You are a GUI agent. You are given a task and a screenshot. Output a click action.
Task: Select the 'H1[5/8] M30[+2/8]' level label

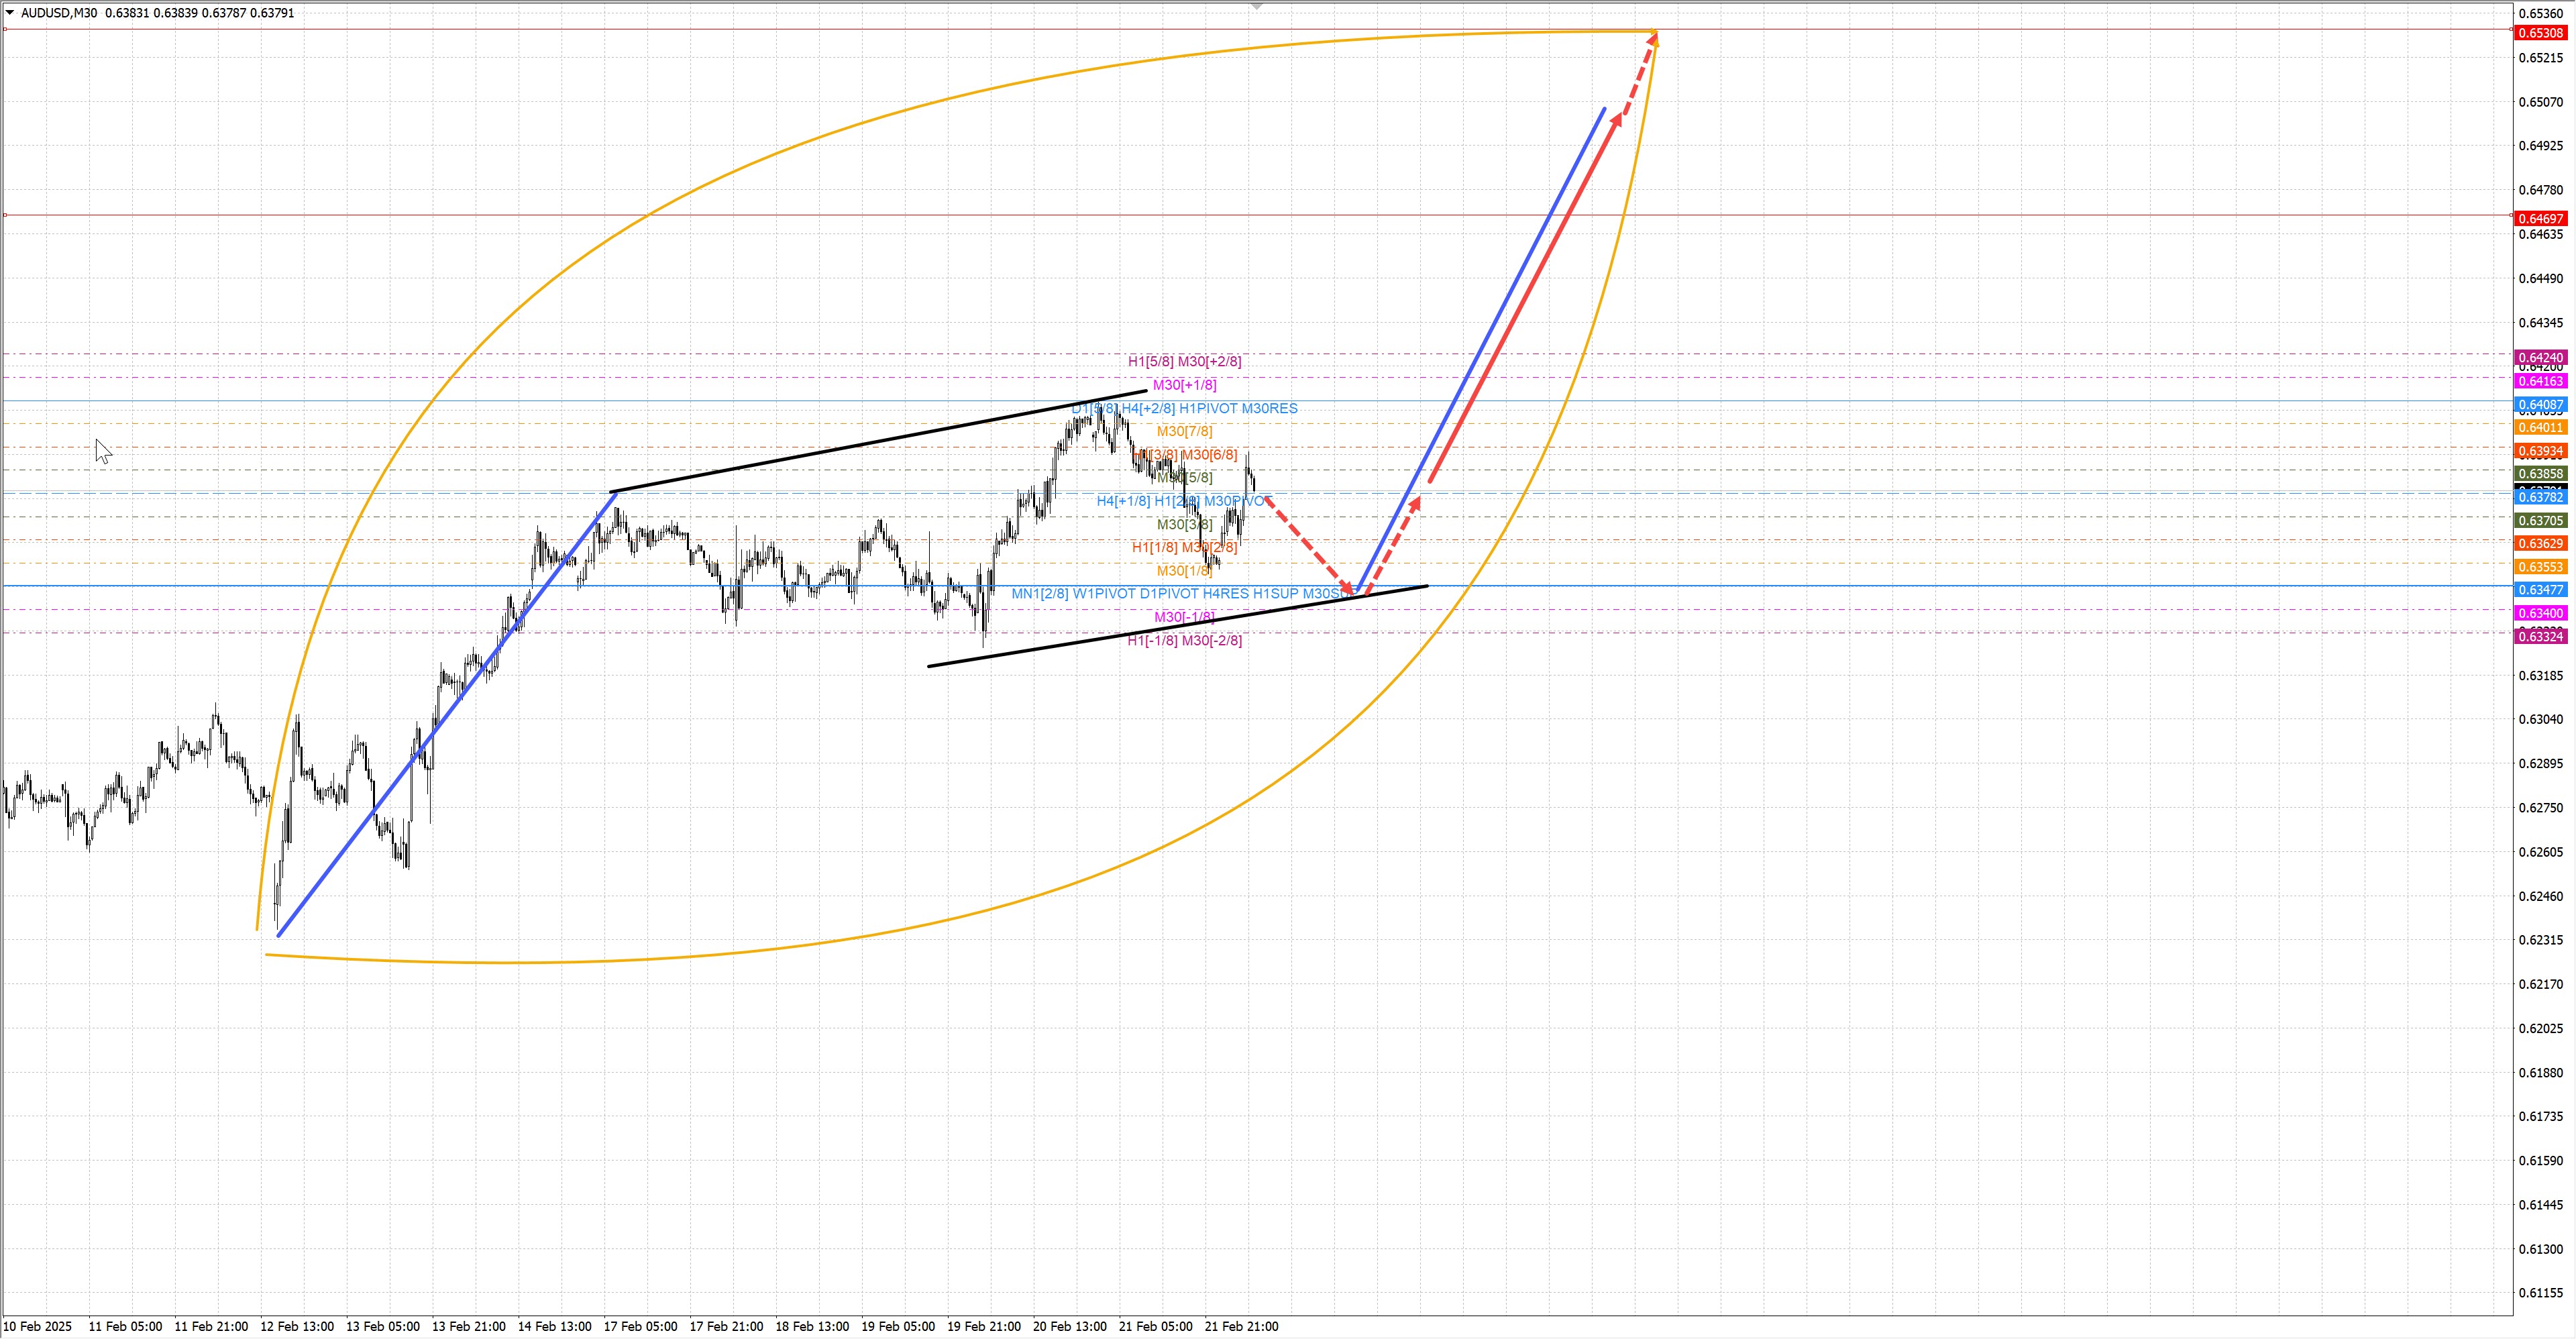[x=1184, y=361]
